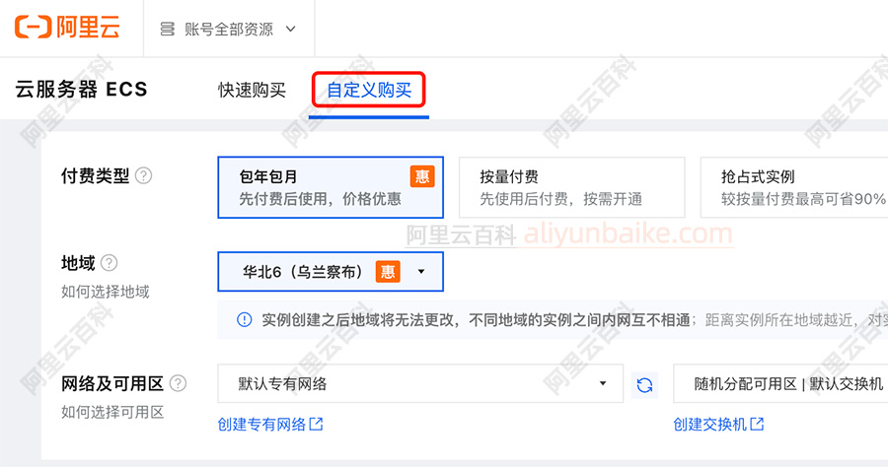Viewport: 888px width, 467px height.
Task: Open the 华北6（乌兰察布）region dropdown
Action: (331, 272)
